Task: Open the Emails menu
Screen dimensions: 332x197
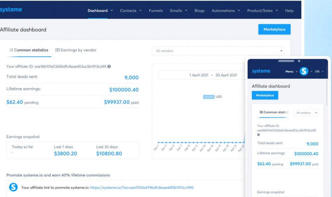Action: pos(176,11)
